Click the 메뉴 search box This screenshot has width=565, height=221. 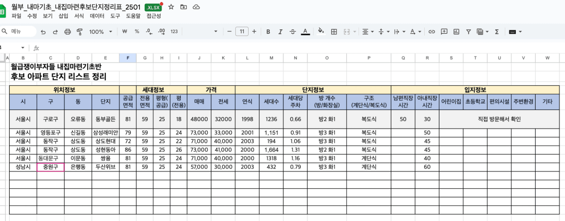tap(19, 32)
